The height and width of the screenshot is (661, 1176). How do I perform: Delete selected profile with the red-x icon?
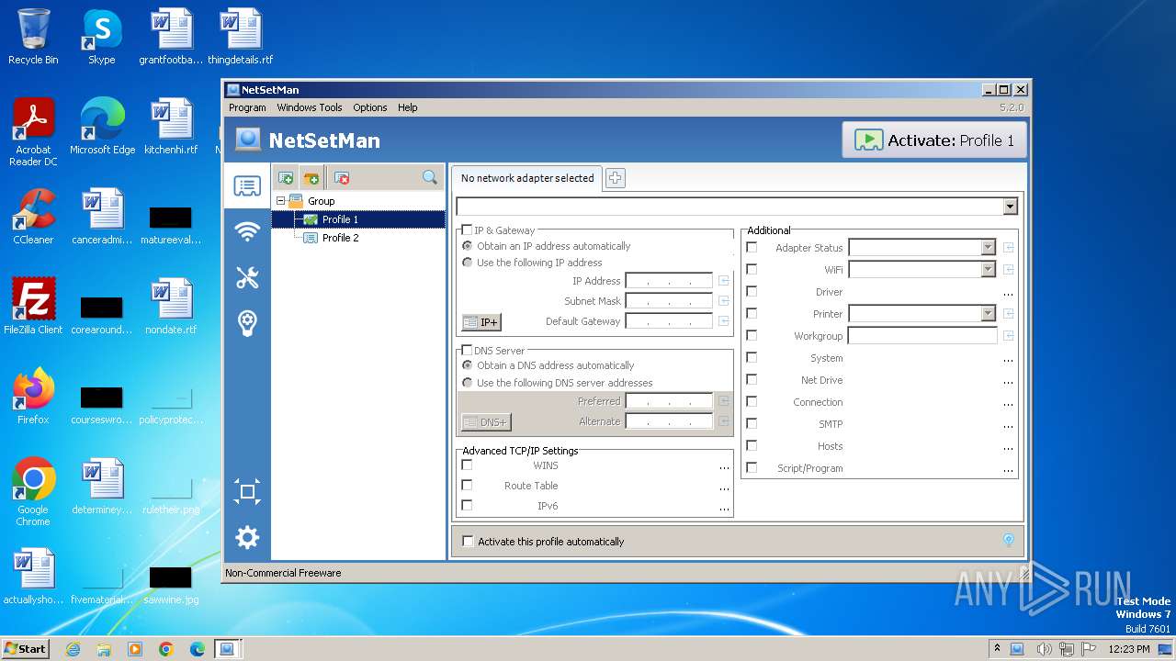(x=341, y=178)
